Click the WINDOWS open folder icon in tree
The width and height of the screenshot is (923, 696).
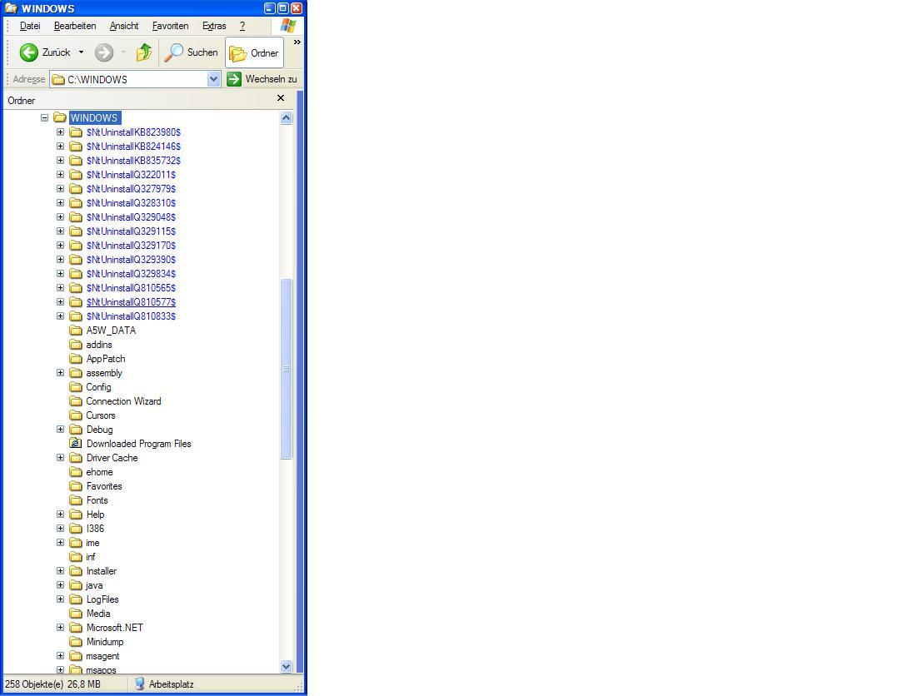click(x=59, y=117)
